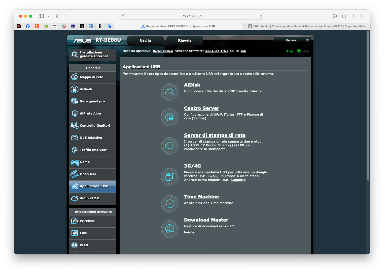Open the QoS Adattivo menu
Viewport: 384px width, 273px height.
[x=92, y=138]
